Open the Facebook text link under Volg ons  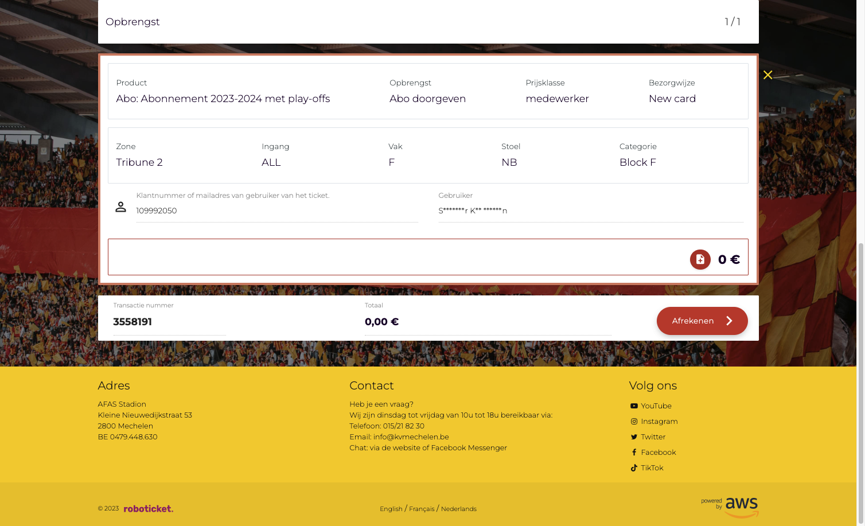click(x=659, y=453)
